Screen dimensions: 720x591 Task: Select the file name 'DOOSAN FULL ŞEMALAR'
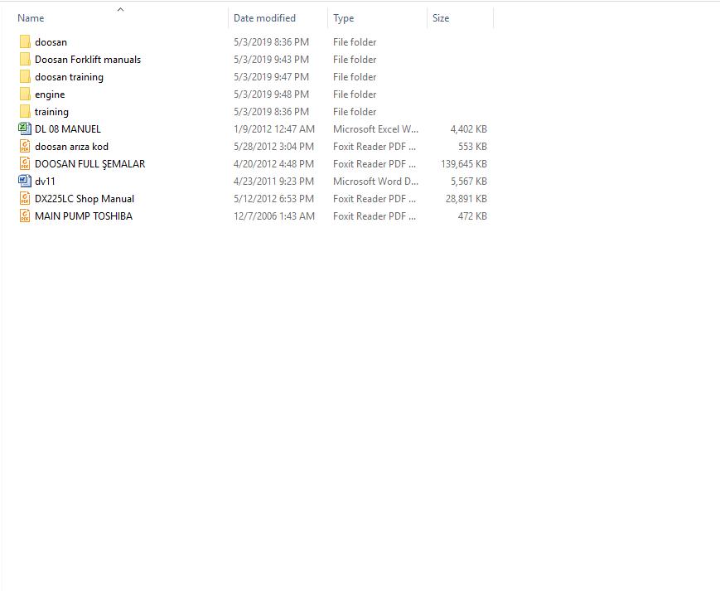pos(90,164)
